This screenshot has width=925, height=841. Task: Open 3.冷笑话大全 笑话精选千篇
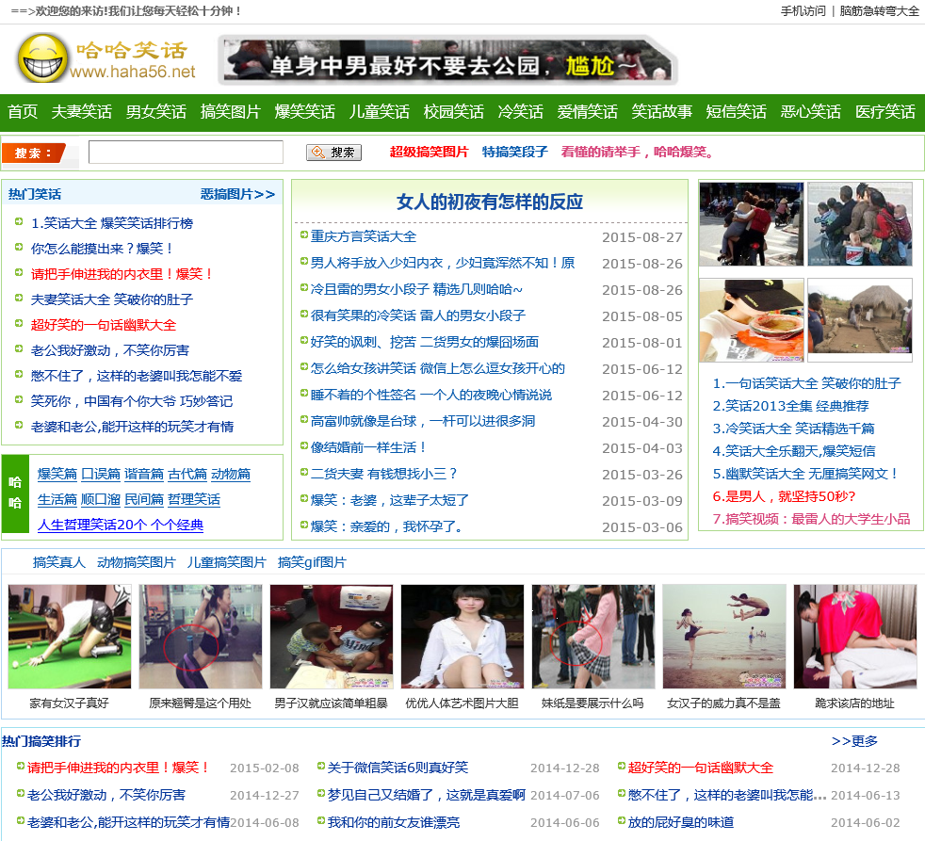coord(793,429)
